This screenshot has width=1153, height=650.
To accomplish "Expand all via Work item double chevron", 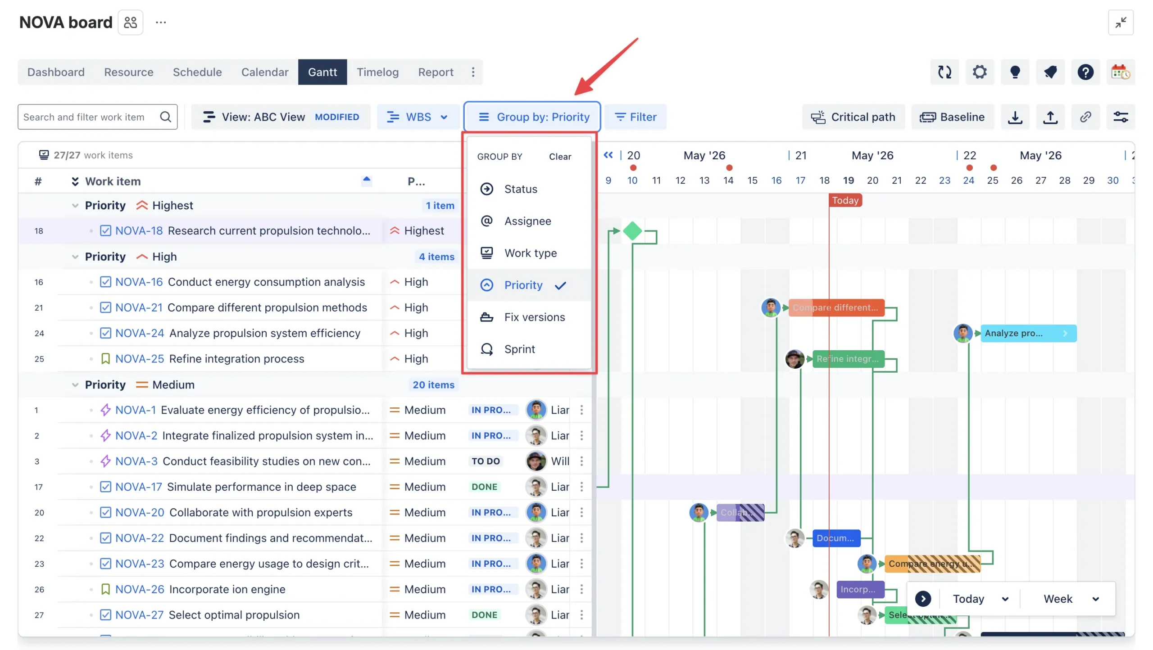I will click(75, 181).
